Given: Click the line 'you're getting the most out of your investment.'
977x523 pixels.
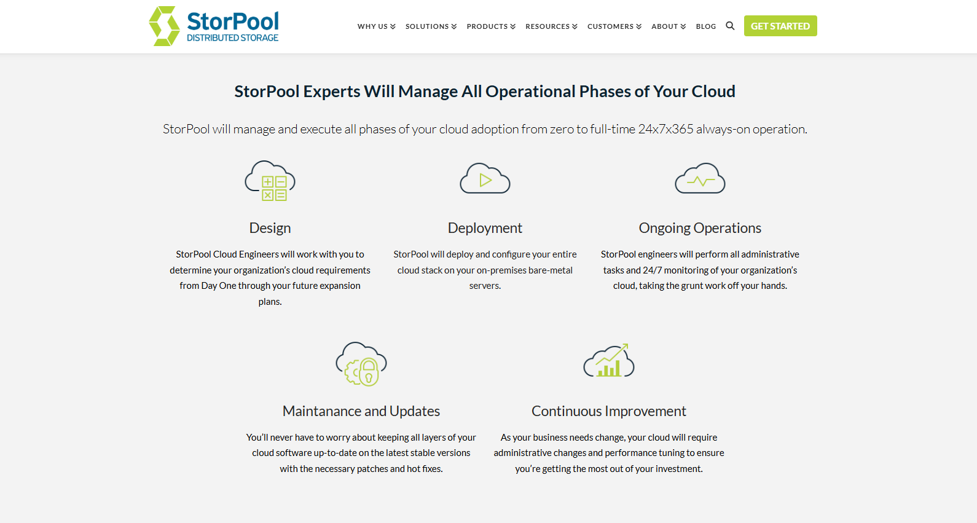Looking at the screenshot, I should point(609,469).
